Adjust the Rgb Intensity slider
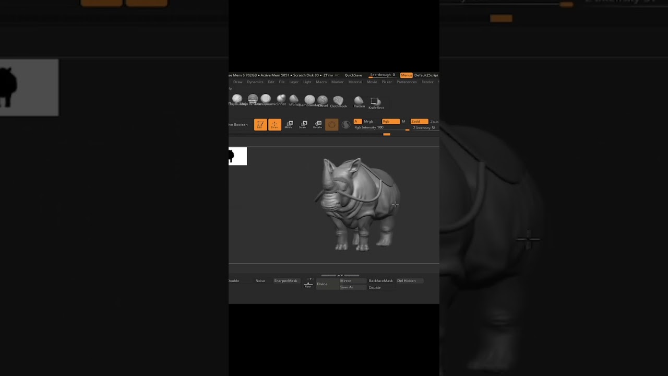Image resolution: width=668 pixels, height=376 pixels. pos(381,128)
